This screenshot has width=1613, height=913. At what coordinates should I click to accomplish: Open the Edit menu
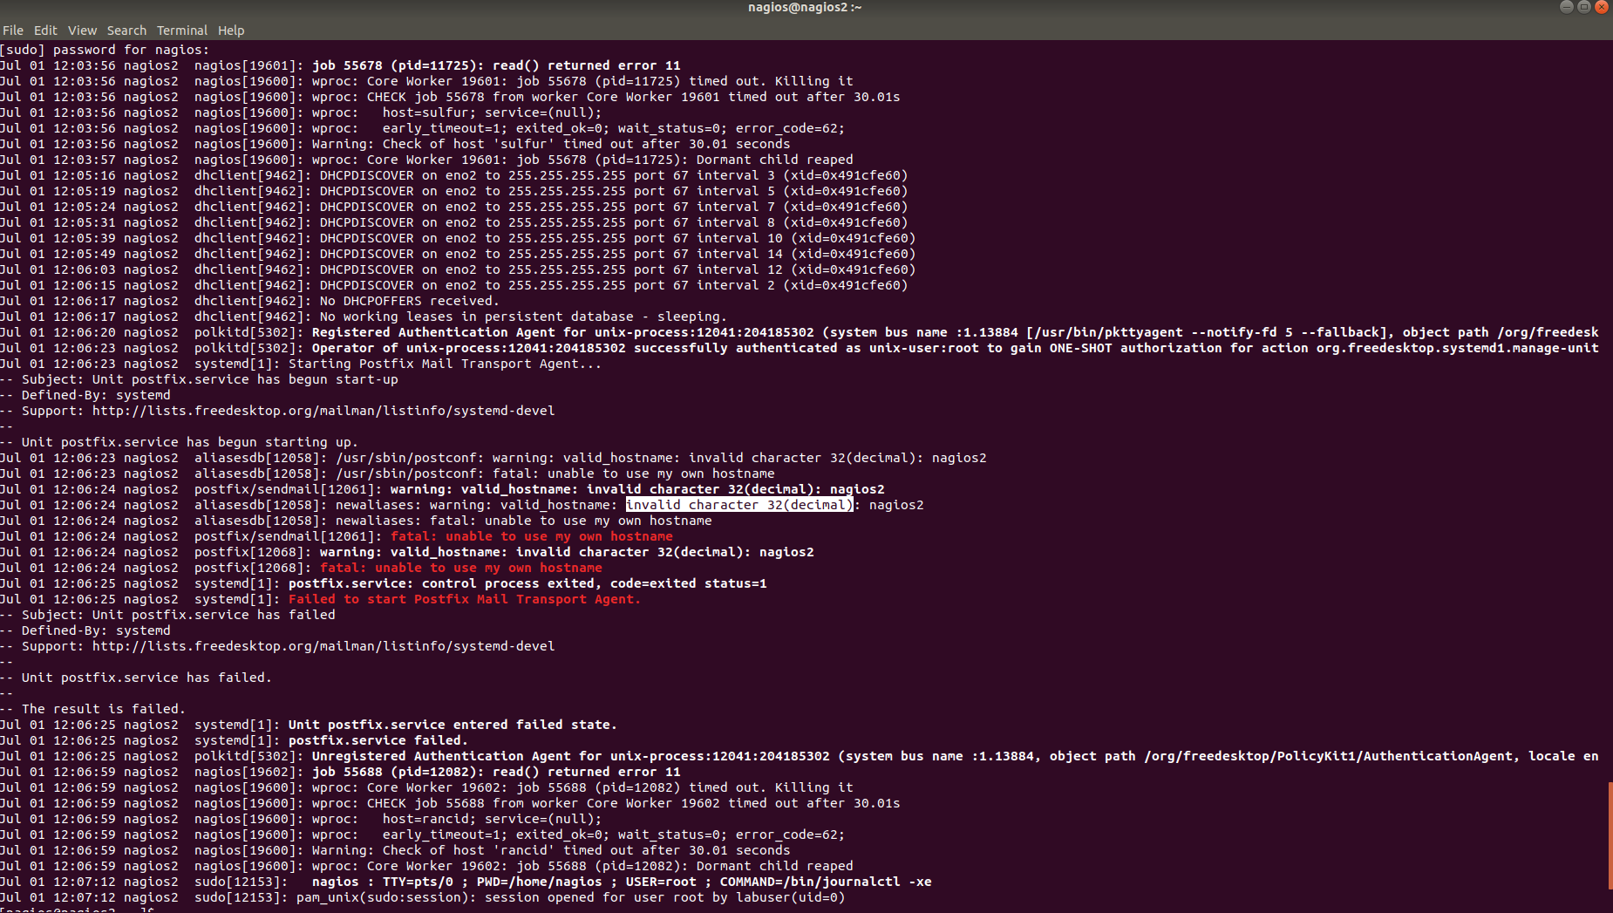[x=45, y=31]
